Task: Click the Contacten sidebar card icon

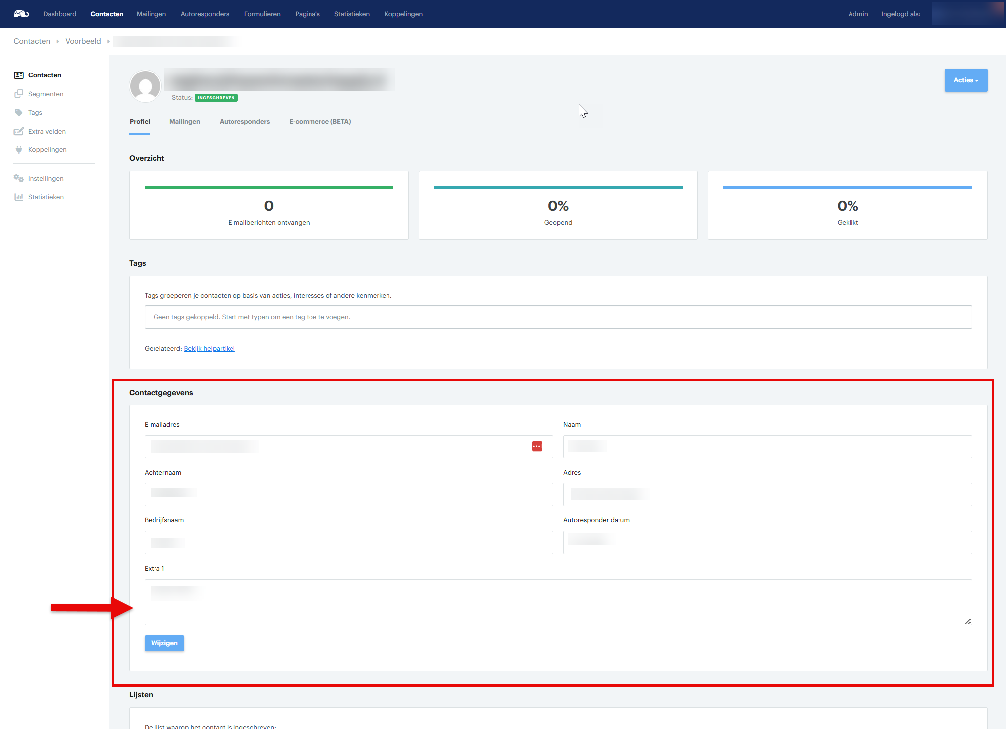Action: pos(19,75)
